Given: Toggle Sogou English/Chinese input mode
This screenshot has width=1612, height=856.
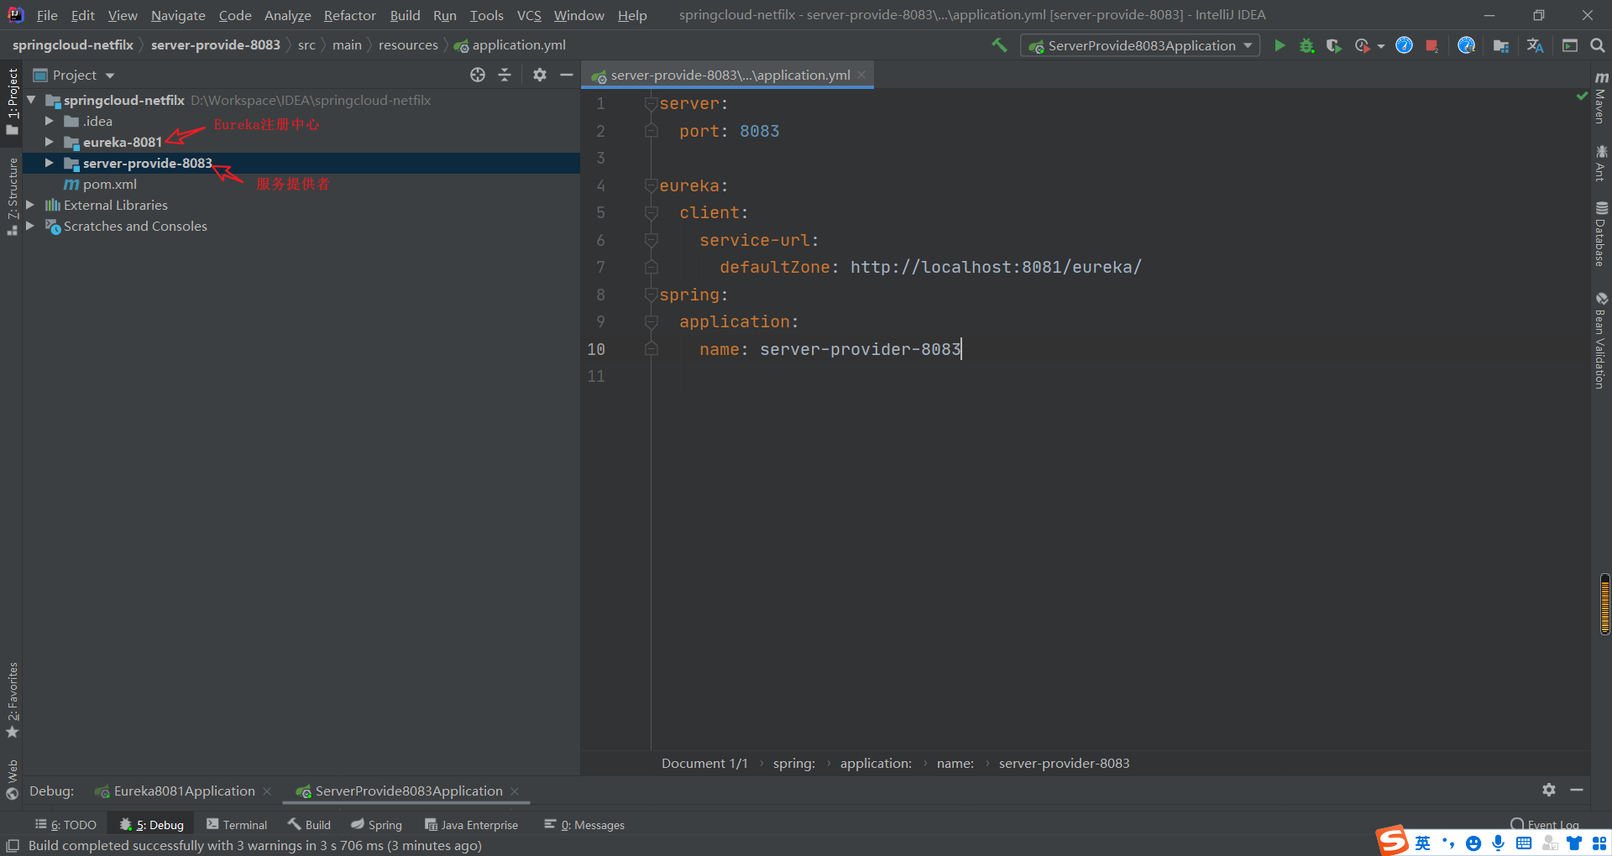Looking at the screenshot, I should [1422, 843].
